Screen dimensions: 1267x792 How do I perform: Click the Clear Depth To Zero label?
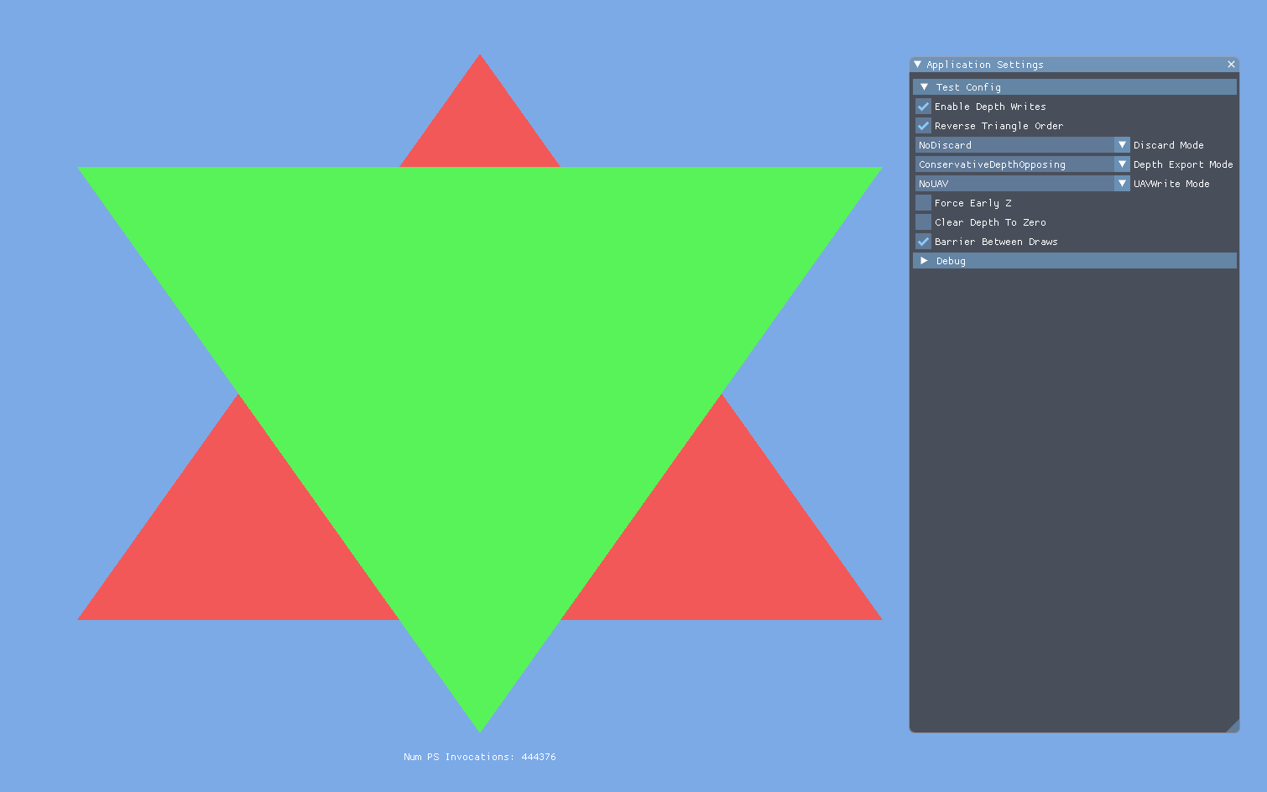pyautogui.click(x=990, y=222)
